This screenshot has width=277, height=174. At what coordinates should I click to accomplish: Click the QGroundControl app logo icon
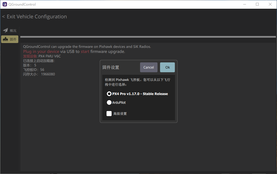[x=5, y=4]
